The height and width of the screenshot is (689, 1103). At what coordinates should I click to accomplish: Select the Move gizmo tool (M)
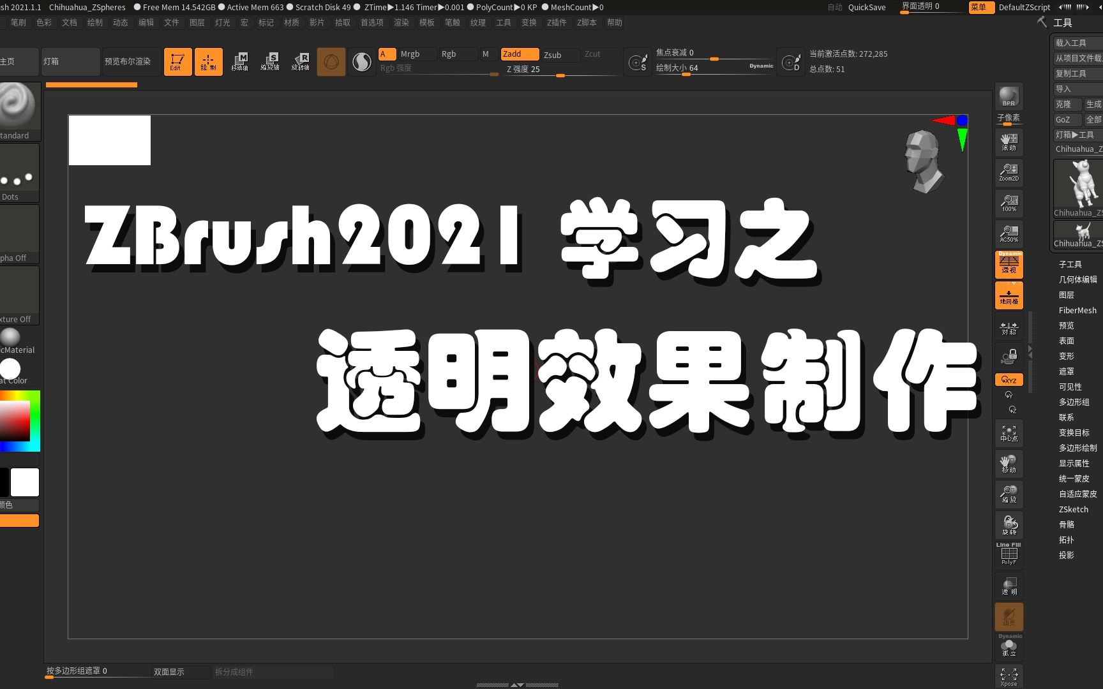pyautogui.click(x=239, y=62)
